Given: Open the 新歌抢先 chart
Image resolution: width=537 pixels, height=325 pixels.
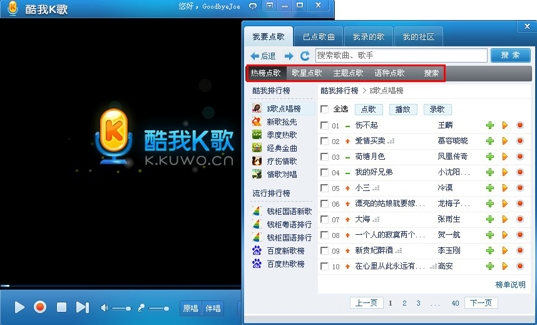Looking at the screenshot, I should pos(282,121).
